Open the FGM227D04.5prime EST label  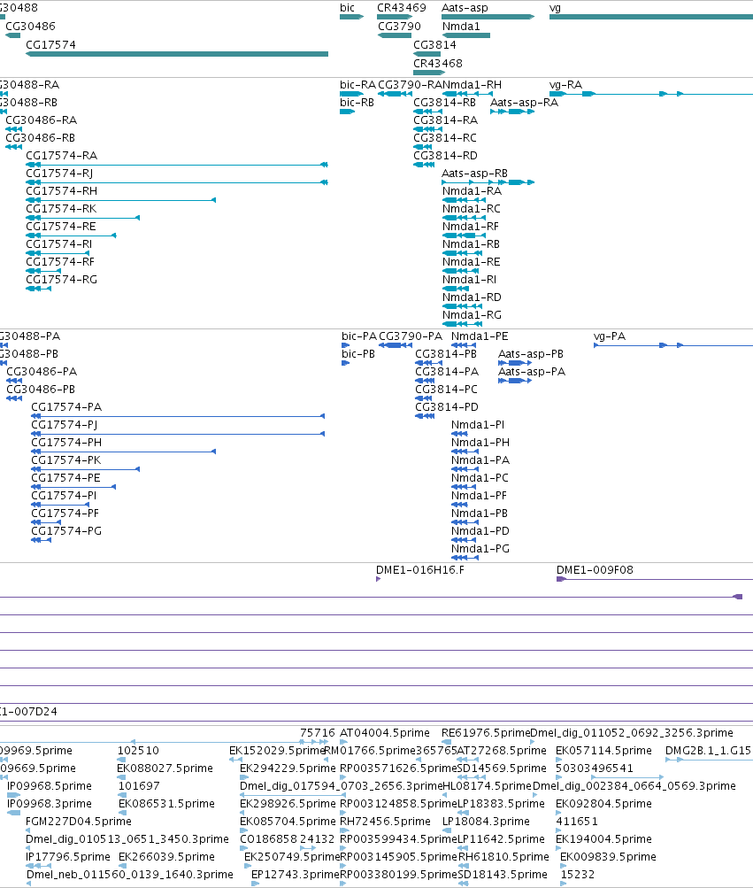pyautogui.click(x=79, y=822)
